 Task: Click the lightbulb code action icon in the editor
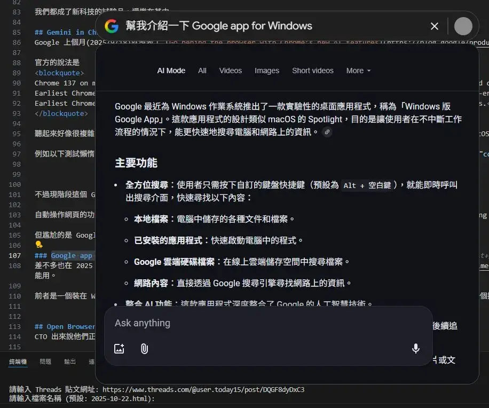(38, 245)
